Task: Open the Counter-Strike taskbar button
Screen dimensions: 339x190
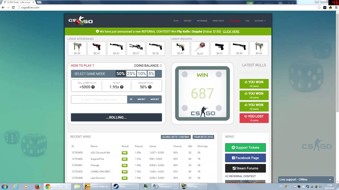Action: point(97,186)
